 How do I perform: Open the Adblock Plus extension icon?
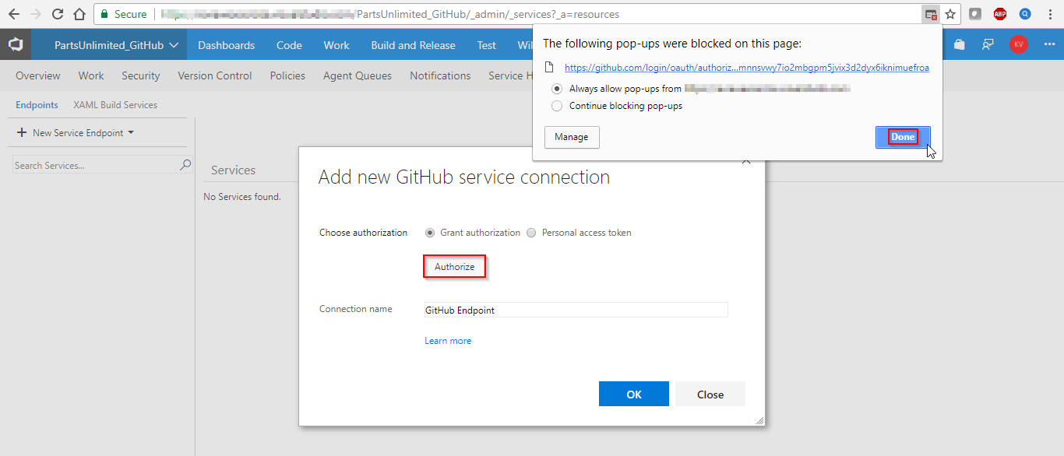coord(1000,14)
